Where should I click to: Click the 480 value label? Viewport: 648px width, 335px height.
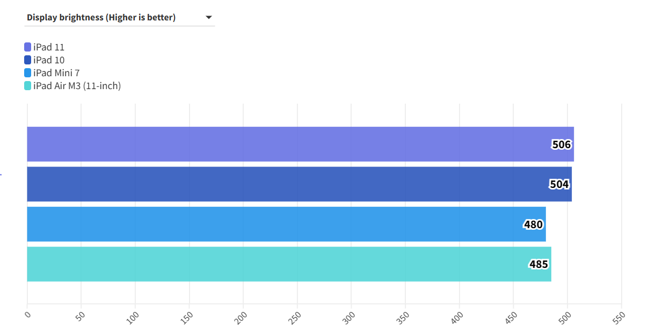point(533,224)
